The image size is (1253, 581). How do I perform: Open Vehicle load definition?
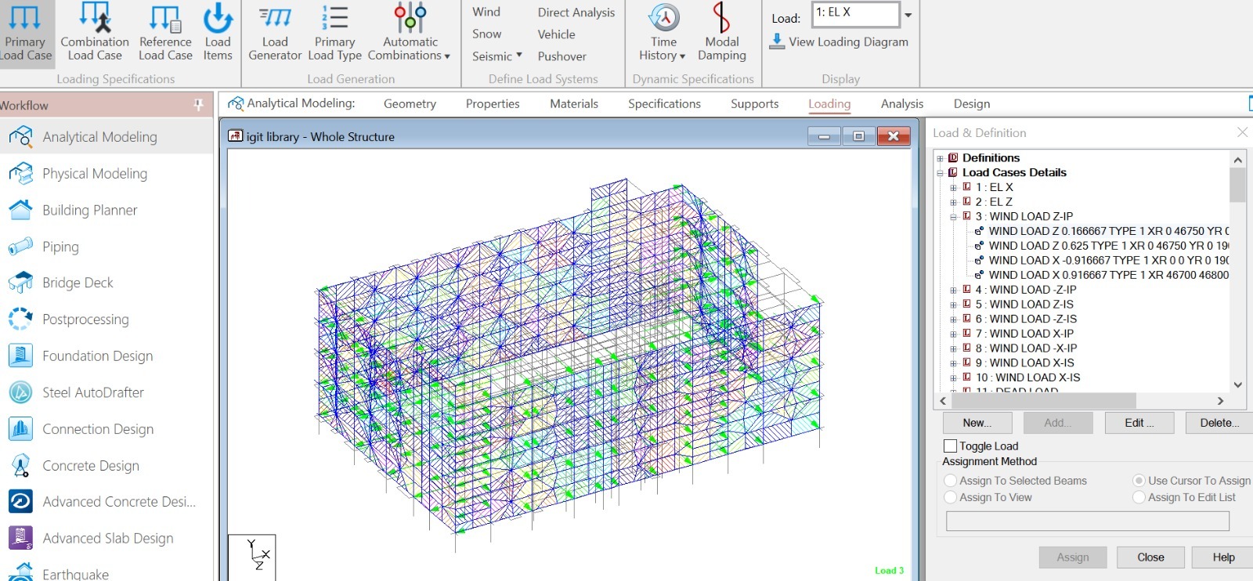click(556, 34)
